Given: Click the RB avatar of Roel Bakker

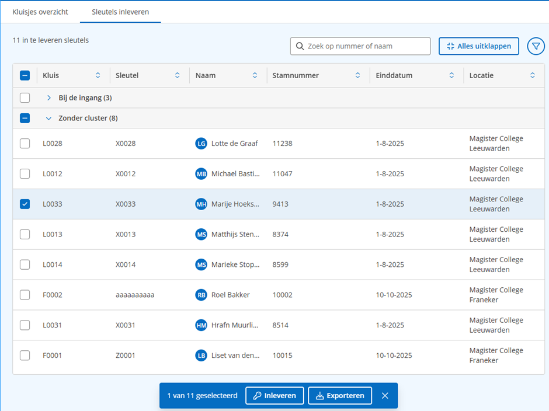Looking at the screenshot, I should pos(201,295).
